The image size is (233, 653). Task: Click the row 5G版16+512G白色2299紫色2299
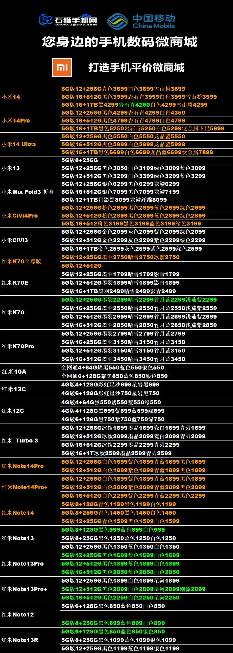(146, 496)
